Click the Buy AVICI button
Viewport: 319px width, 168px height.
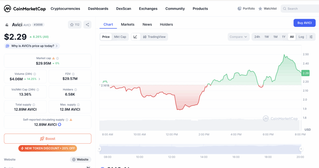pyautogui.click(x=304, y=23)
